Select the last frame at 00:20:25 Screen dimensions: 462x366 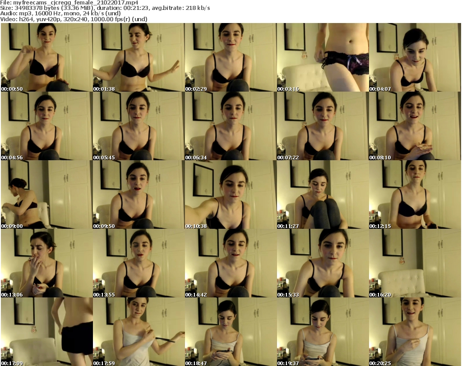[415, 332]
